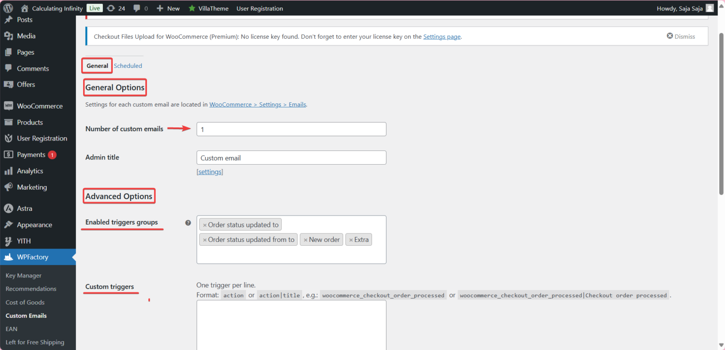Open the Enabled triggers groups select box
This screenshot has width=725, height=350.
pyautogui.click(x=291, y=255)
